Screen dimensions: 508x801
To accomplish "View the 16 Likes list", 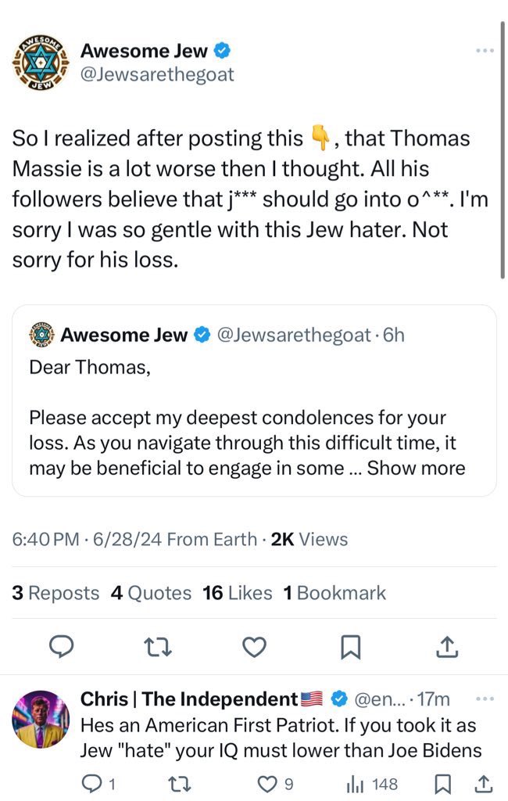I will pos(237,593).
